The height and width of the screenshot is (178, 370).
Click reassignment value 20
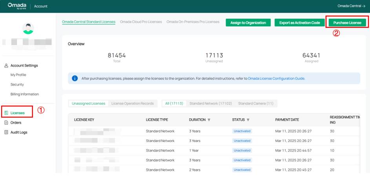click(x=332, y=170)
